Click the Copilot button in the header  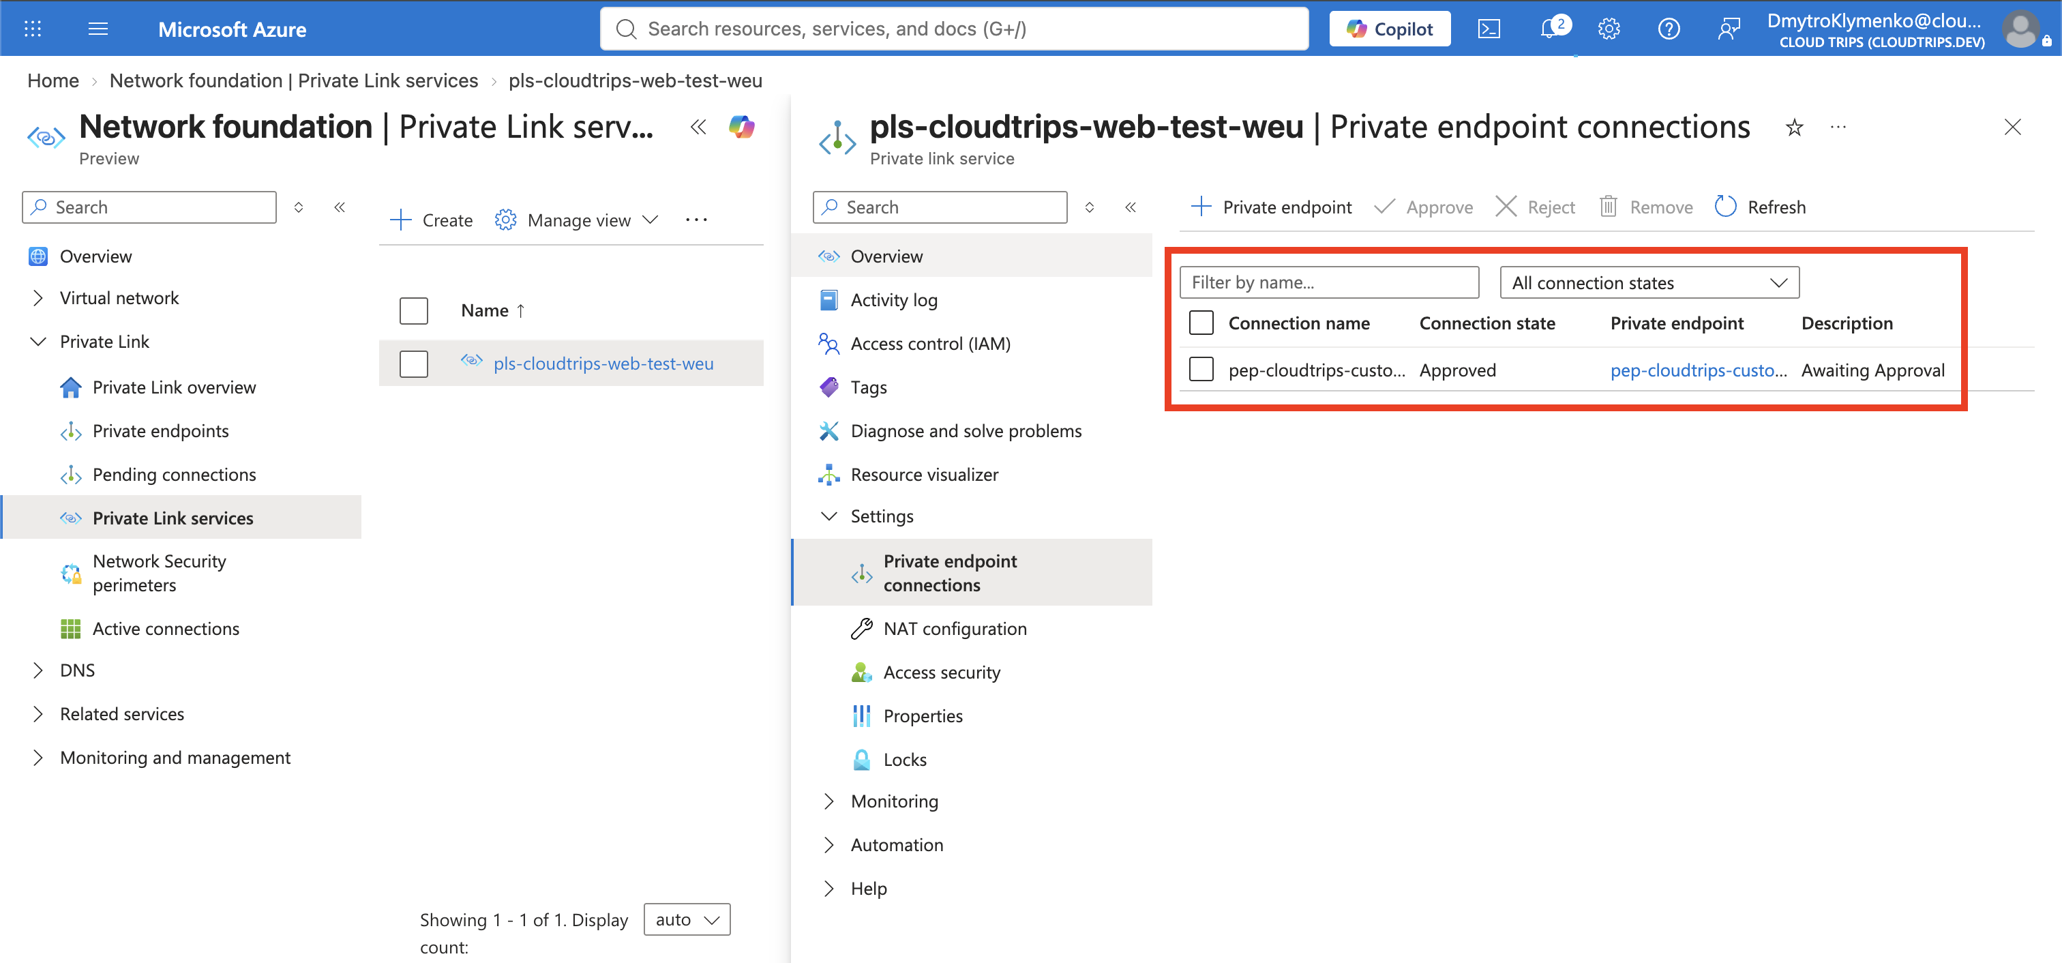pos(1390,29)
